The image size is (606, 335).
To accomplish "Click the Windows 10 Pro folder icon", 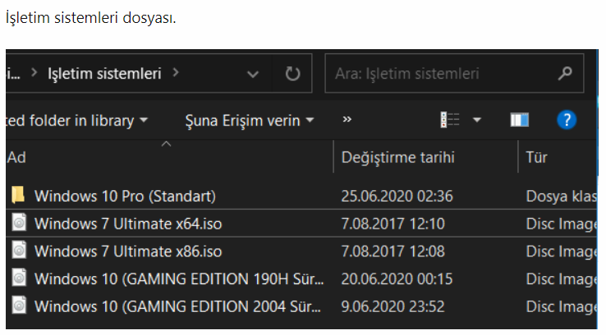I will pyautogui.click(x=18, y=196).
